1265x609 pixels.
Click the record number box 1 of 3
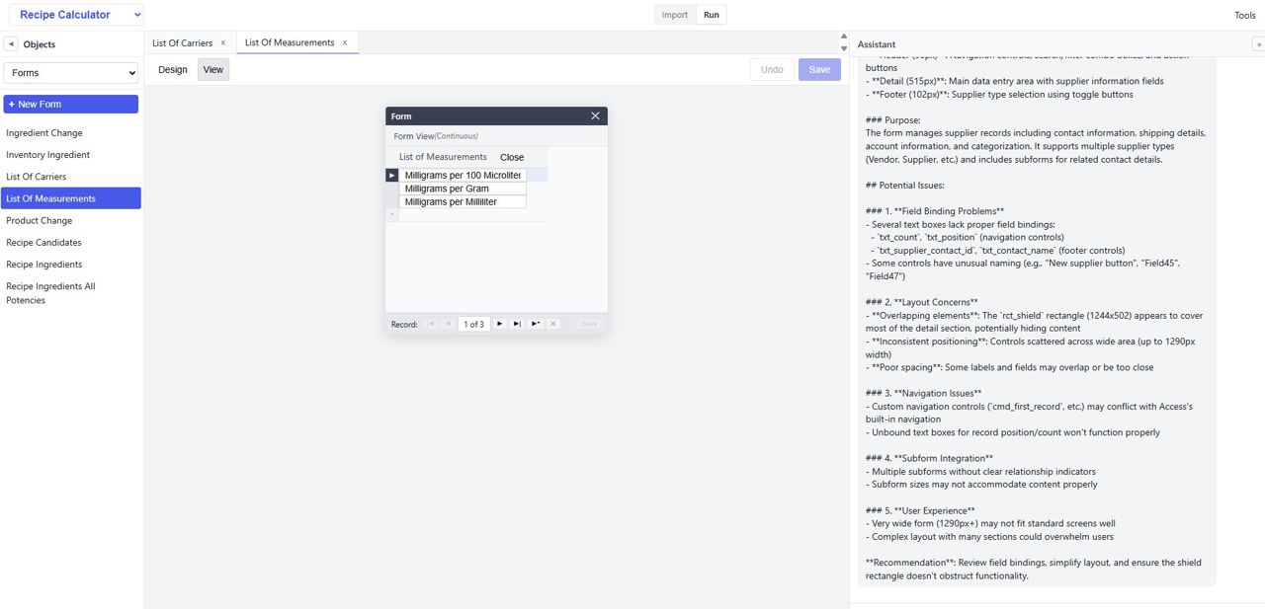pyautogui.click(x=474, y=324)
